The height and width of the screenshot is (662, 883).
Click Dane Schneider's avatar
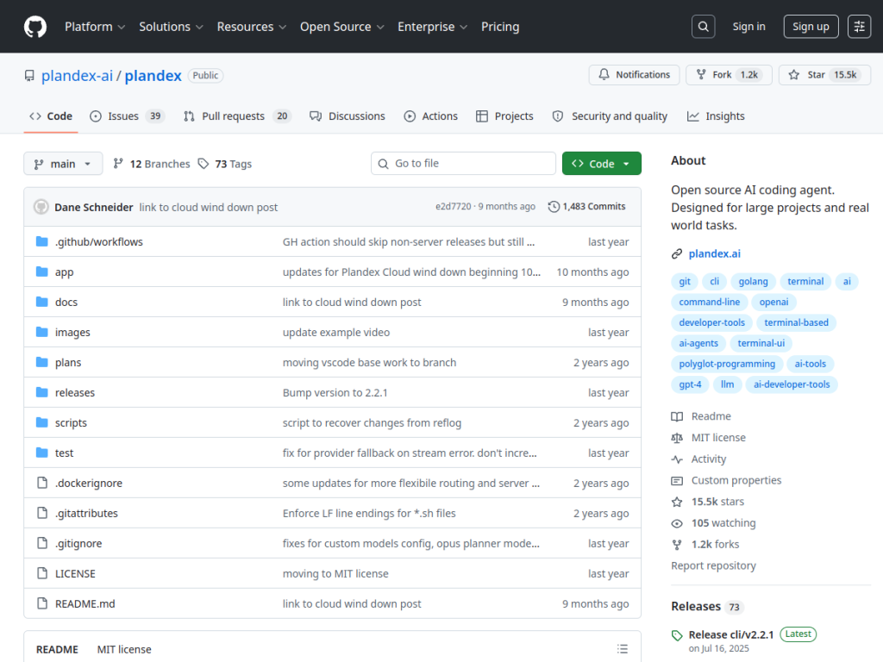coord(41,207)
